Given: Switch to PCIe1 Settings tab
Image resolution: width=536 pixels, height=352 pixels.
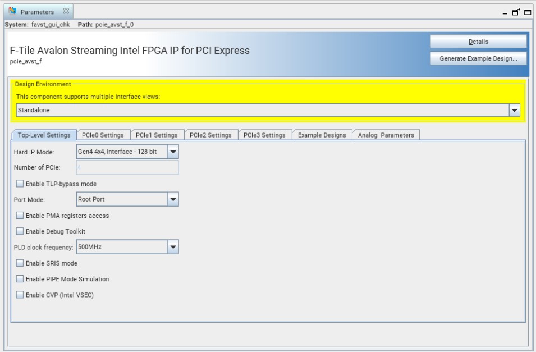Looking at the screenshot, I should pos(157,135).
